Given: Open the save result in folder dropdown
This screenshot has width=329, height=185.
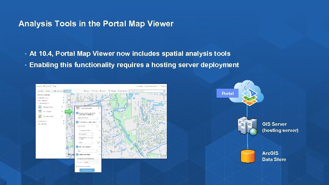Looking at the screenshot, I should click(91, 162).
